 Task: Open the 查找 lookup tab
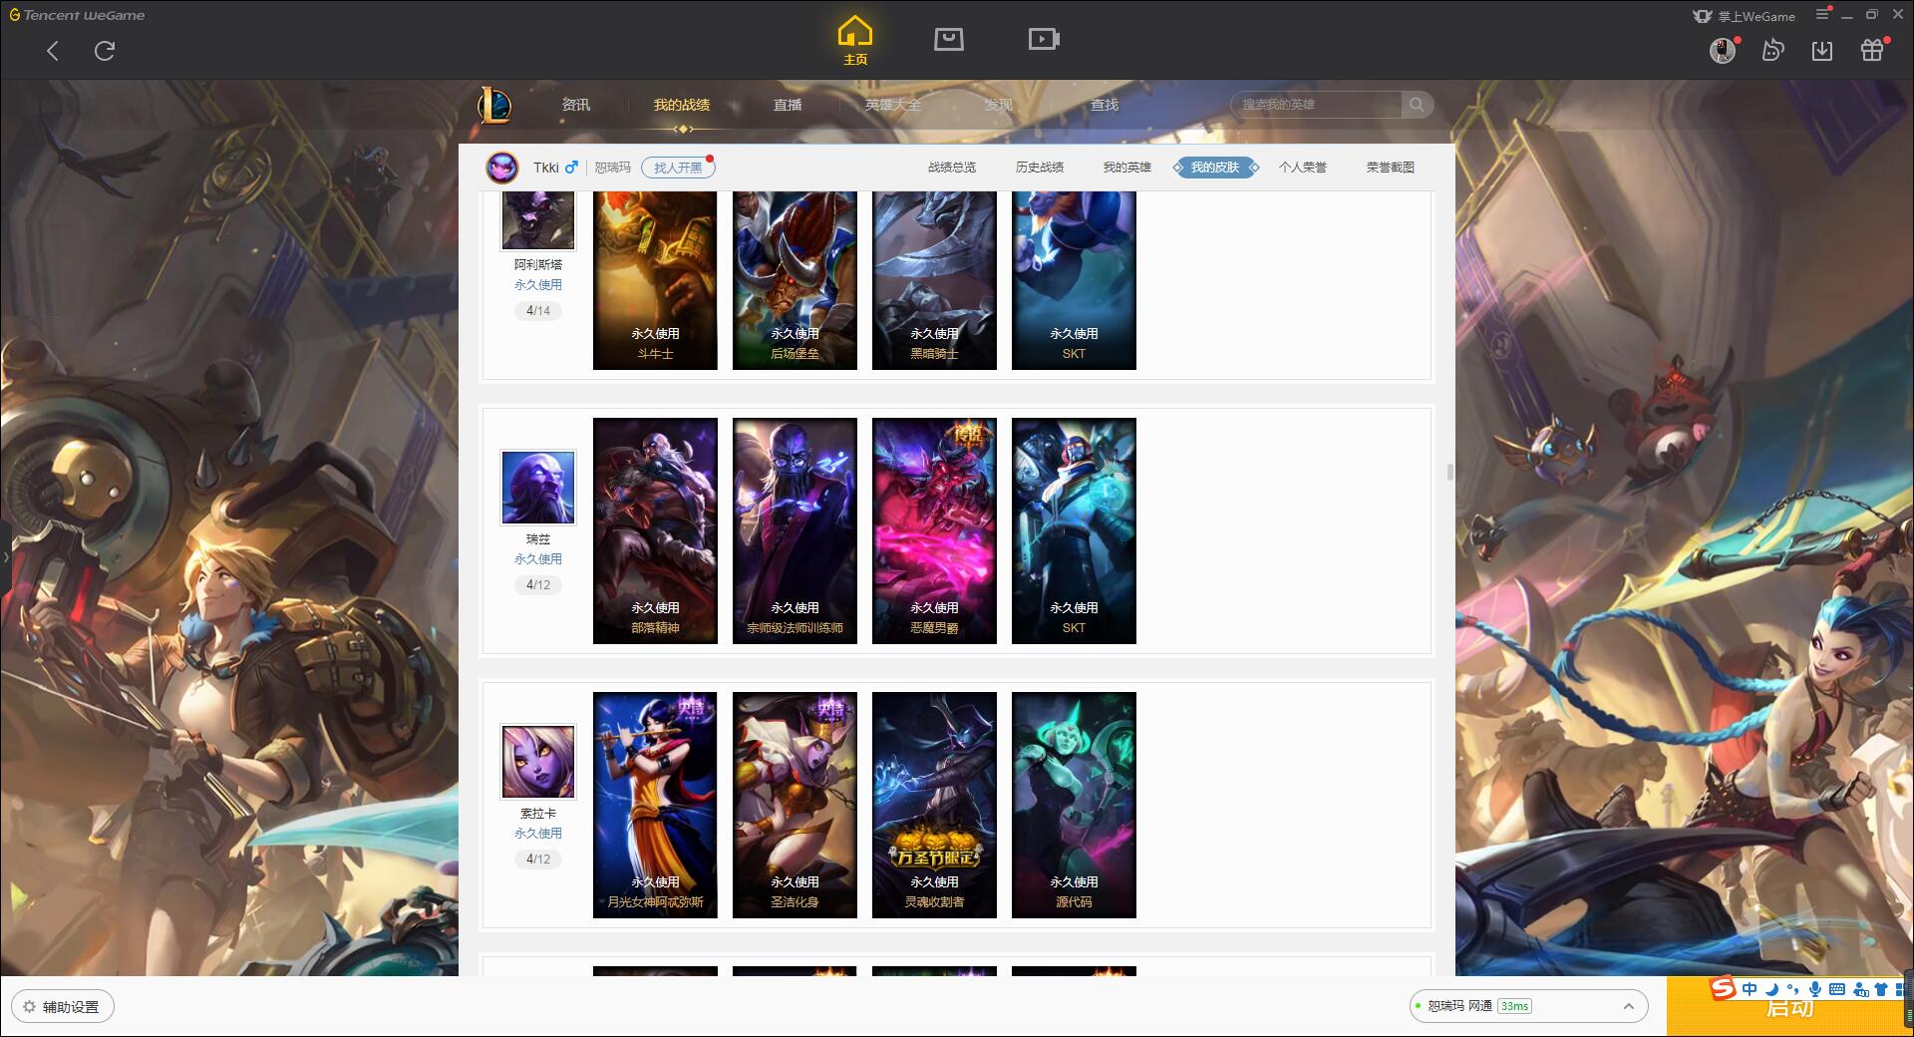(x=1105, y=105)
